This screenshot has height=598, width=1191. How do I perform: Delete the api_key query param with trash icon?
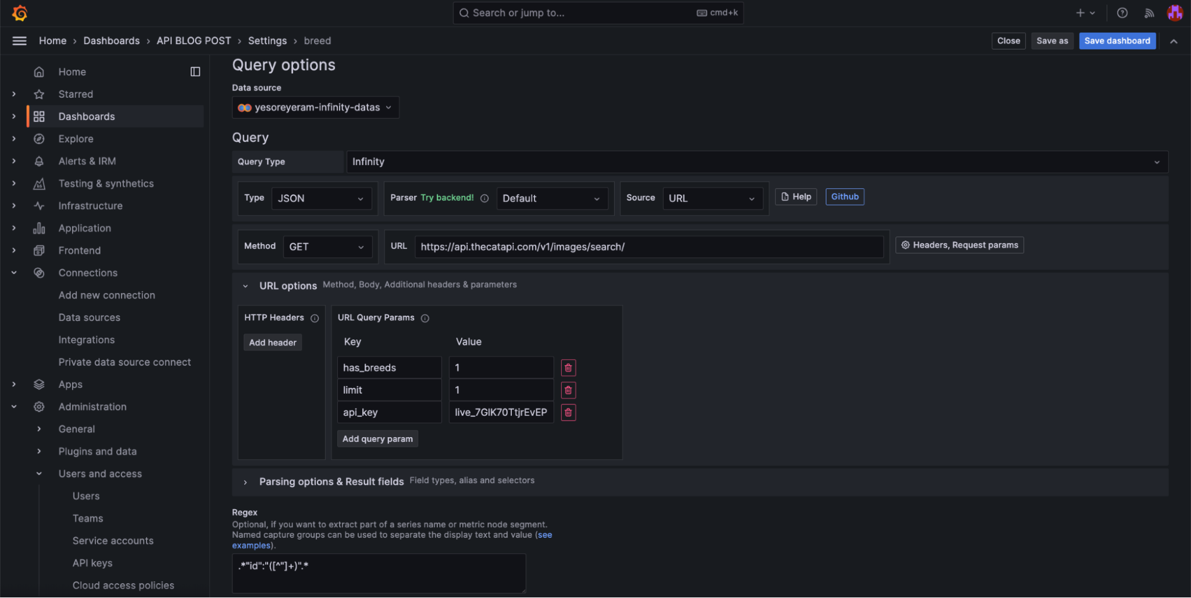click(568, 412)
